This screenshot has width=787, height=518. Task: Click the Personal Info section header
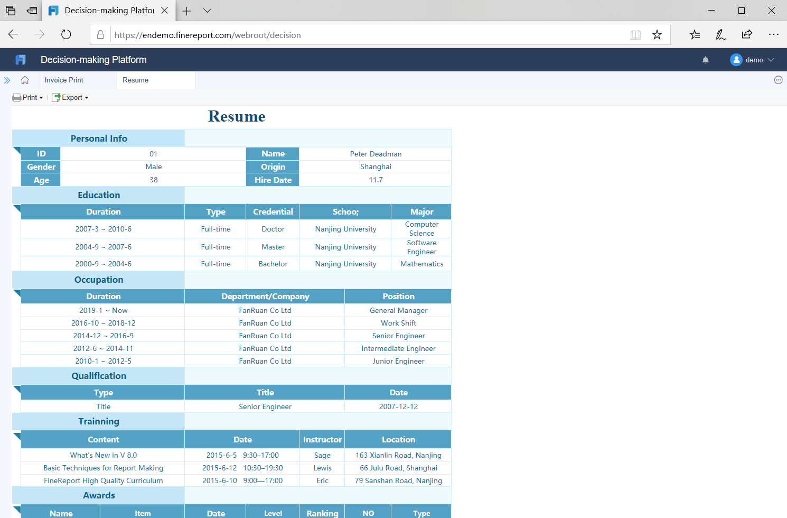pos(99,138)
